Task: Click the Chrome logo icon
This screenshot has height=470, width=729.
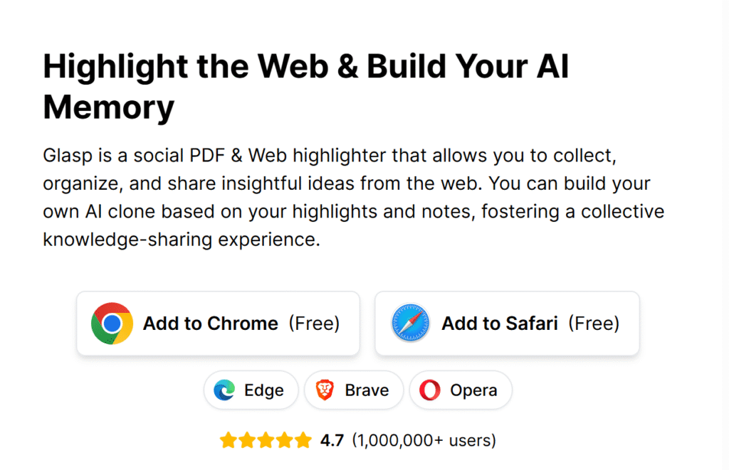Action: point(112,324)
